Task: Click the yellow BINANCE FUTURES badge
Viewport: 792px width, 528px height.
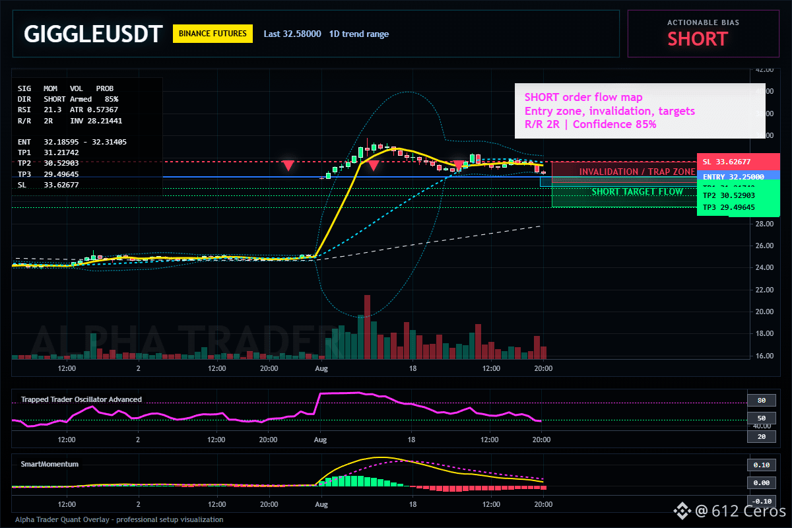Action: (x=213, y=33)
